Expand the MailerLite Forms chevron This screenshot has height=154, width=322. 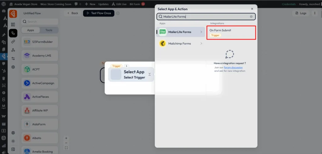click(x=201, y=32)
